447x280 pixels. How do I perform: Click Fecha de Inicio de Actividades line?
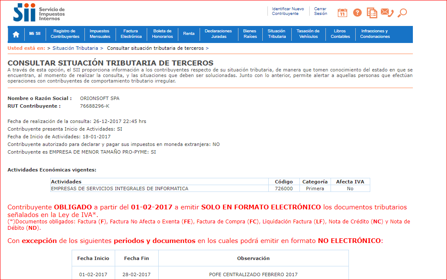point(59,137)
